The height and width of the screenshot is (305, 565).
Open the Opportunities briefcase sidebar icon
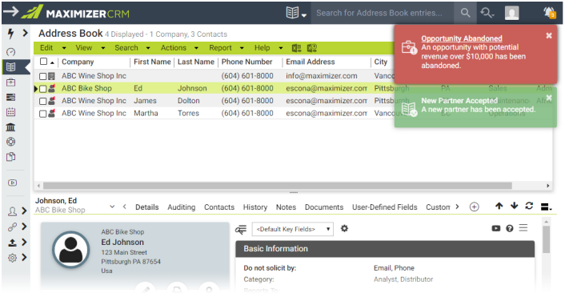coord(11,82)
